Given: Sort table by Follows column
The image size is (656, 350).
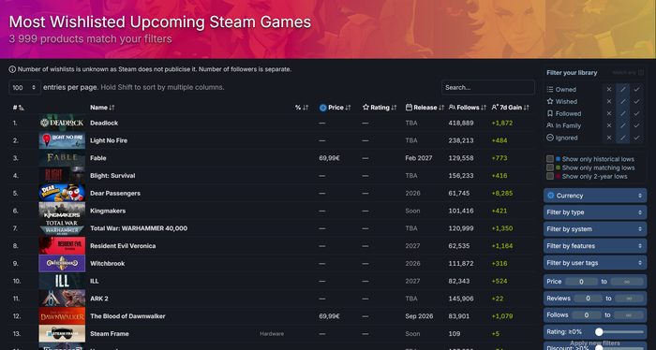Looking at the screenshot, I should click(468, 108).
